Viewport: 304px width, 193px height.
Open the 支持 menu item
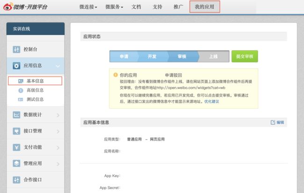click(x=157, y=7)
